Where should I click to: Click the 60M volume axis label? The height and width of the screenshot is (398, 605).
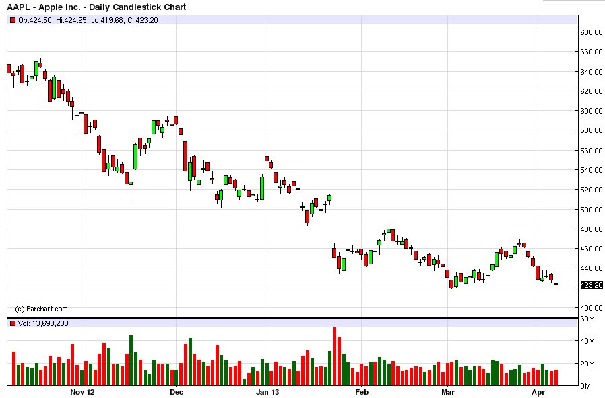click(x=587, y=319)
